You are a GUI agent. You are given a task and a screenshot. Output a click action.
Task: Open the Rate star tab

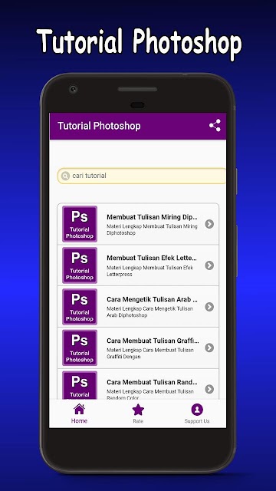(x=138, y=414)
